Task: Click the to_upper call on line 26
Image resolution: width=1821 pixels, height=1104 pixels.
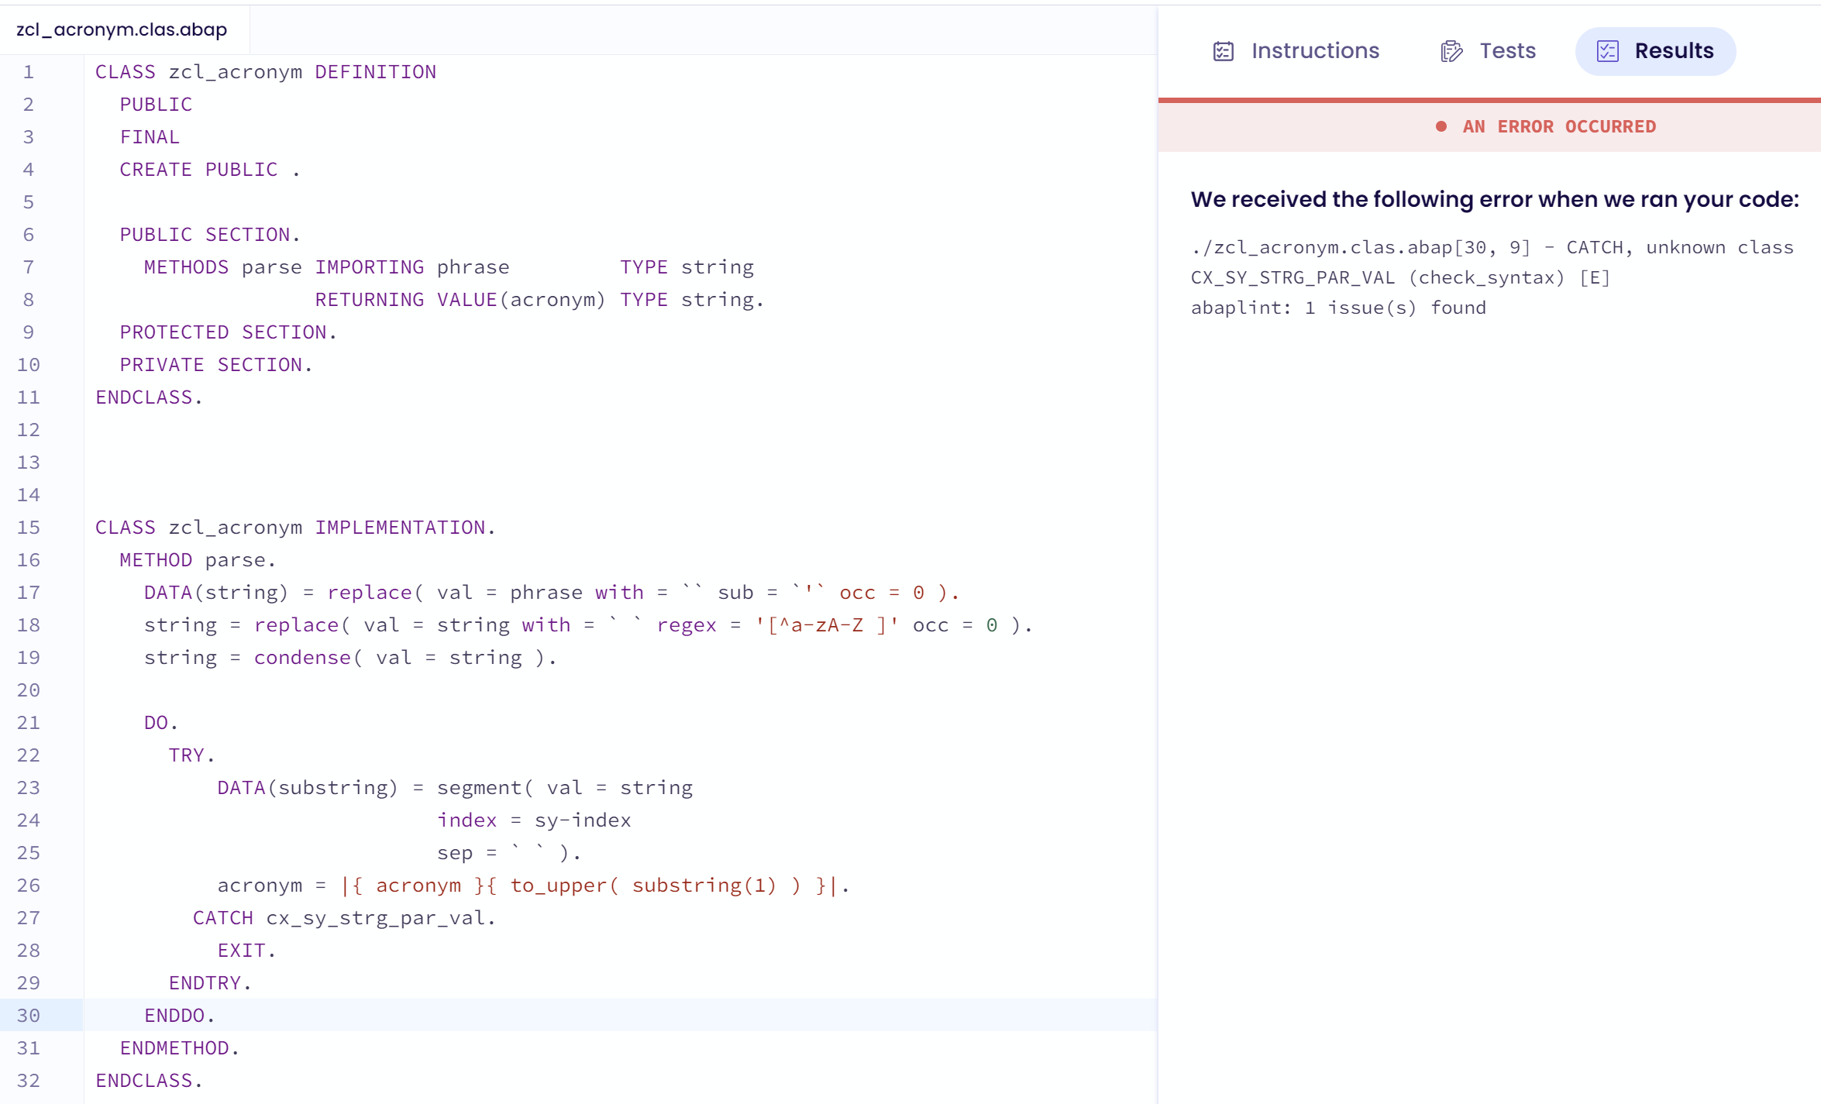Action: [559, 885]
